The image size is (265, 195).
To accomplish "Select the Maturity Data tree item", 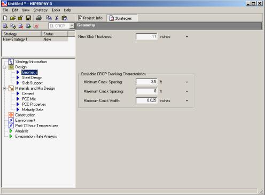I will (33, 110).
